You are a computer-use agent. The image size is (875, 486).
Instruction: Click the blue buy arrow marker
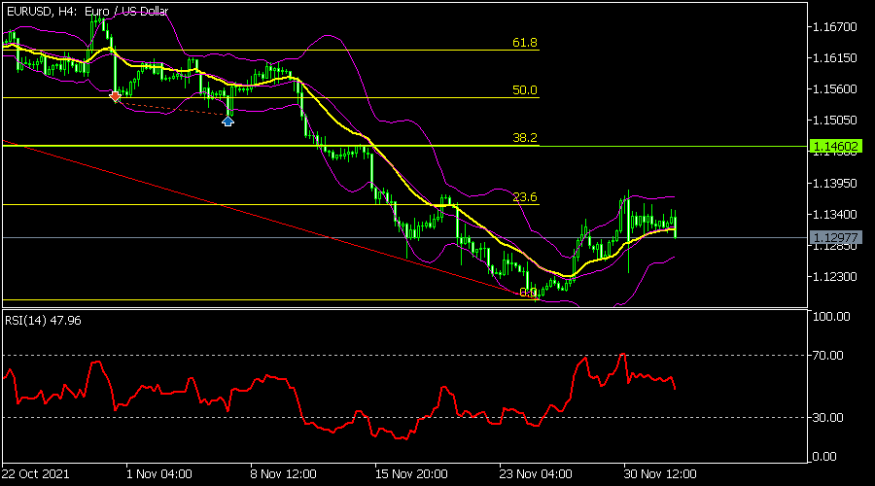227,121
